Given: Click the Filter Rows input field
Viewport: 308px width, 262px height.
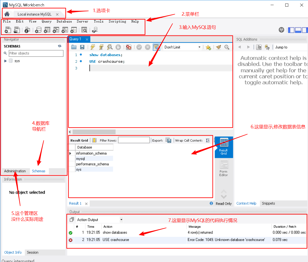Looking at the screenshot, I should tap(134, 140).
